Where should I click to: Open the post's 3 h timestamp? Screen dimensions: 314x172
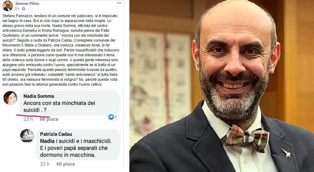click(x=17, y=9)
